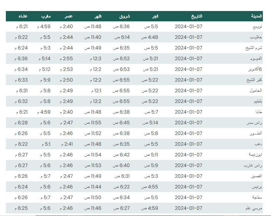Screen dimensions: 271x216
Task: Select the city name كفر الشيخ
Action: tap(254, 80)
